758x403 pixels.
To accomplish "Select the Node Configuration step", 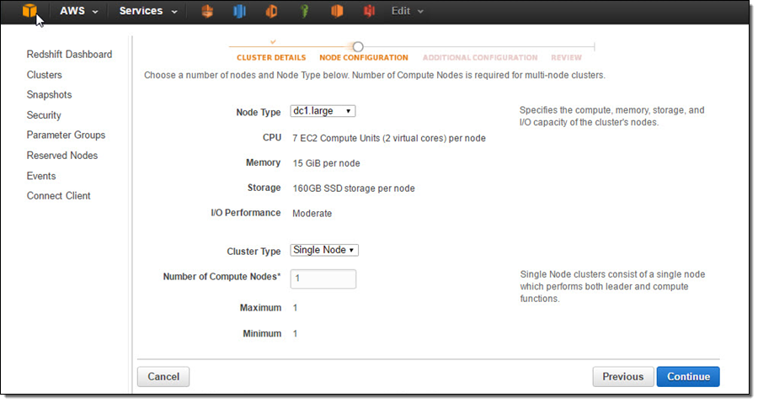I will coord(364,57).
